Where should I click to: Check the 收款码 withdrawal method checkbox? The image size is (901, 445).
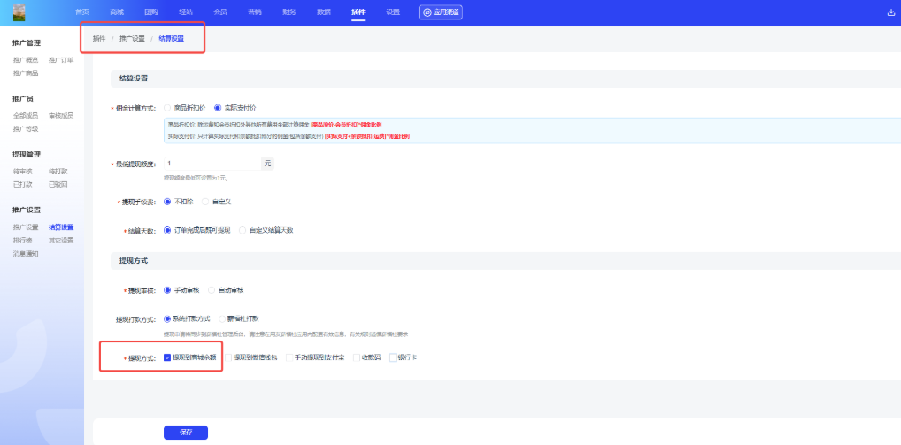point(356,357)
